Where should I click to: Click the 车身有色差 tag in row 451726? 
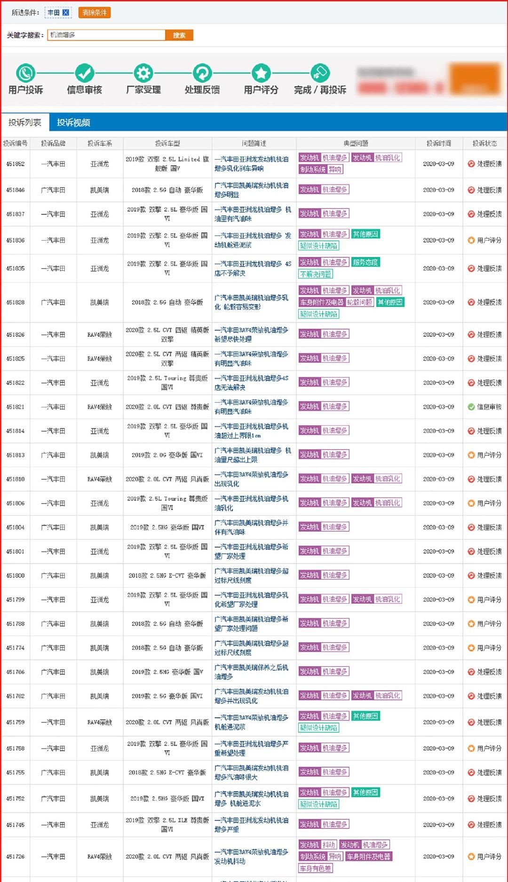click(316, 868)
